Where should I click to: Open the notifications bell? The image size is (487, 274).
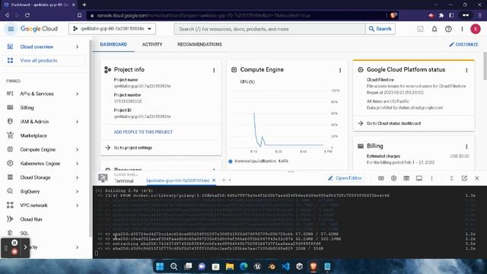pos(434,29)
